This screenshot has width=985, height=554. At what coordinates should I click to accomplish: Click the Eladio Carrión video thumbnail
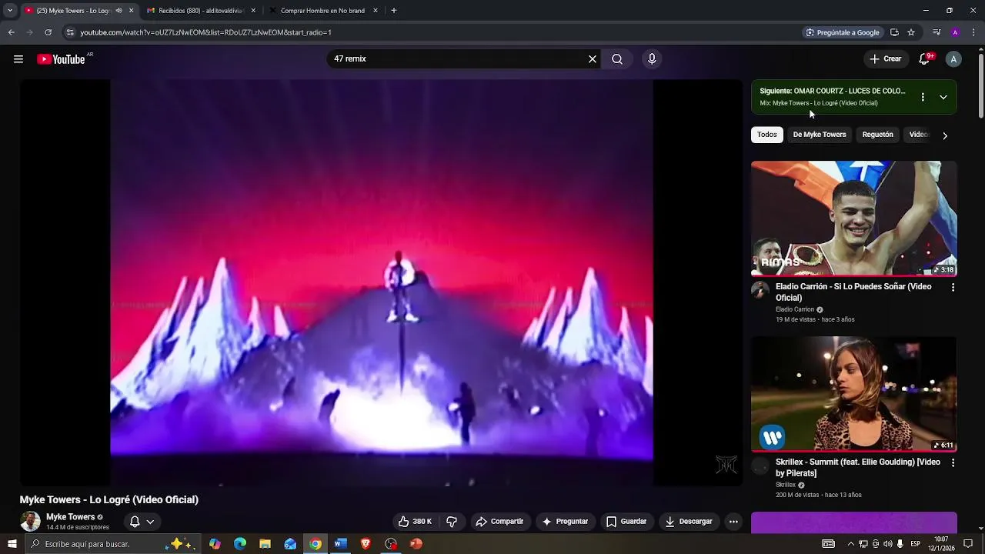click(x=854, y=219)
